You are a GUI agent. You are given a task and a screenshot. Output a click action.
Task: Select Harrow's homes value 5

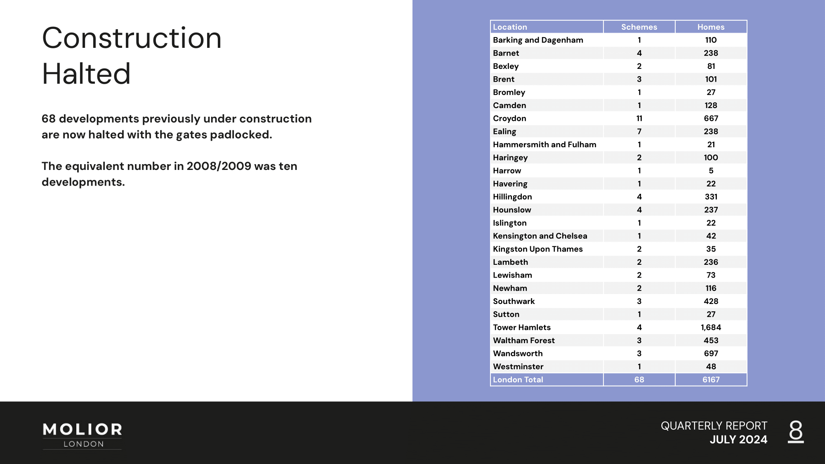(711, 171)
